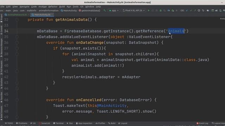Image resolution: width=225 pixels, height=126 pixels.
Task: Click the getAnimalsData() method breadcrumb
Action: click(89, 10)
